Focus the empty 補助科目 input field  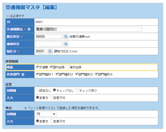(x=49, y=44)
